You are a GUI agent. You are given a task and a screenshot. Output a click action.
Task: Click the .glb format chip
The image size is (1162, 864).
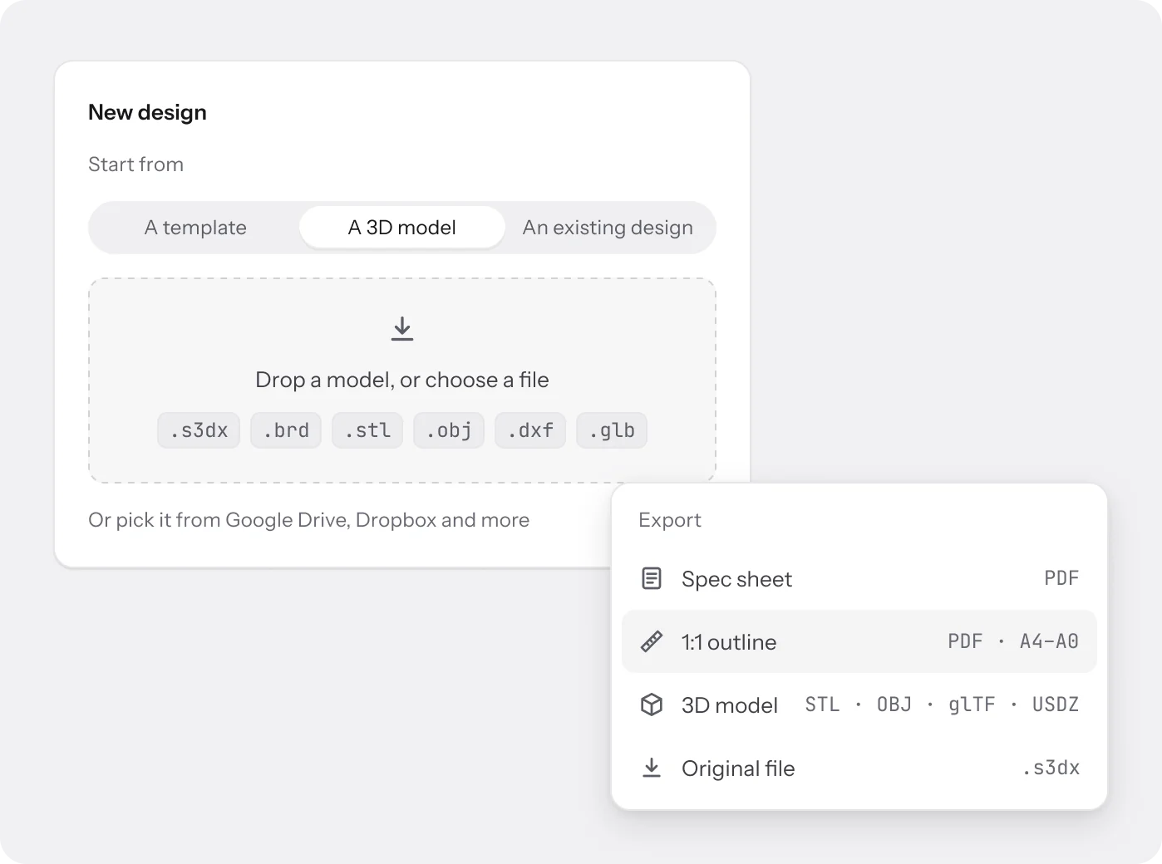pos(612,430)
